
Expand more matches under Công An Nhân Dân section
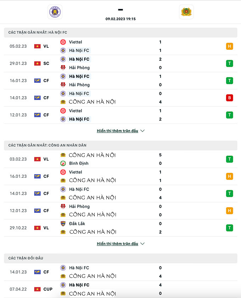point(117,244)
